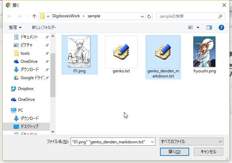Select the genko.txt file icon
232x163 pixels.
pos(121,52)
